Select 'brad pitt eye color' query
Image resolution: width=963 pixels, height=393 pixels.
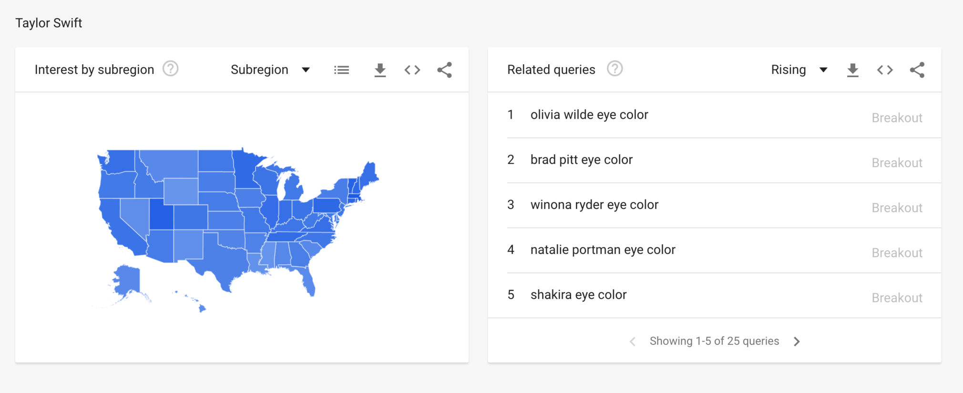tap(581, 160)
